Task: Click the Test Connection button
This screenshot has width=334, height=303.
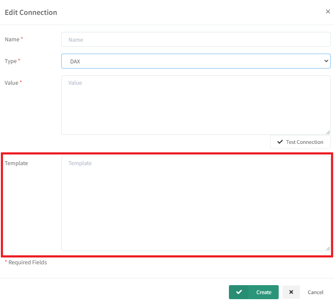Action: coord(300,142)
